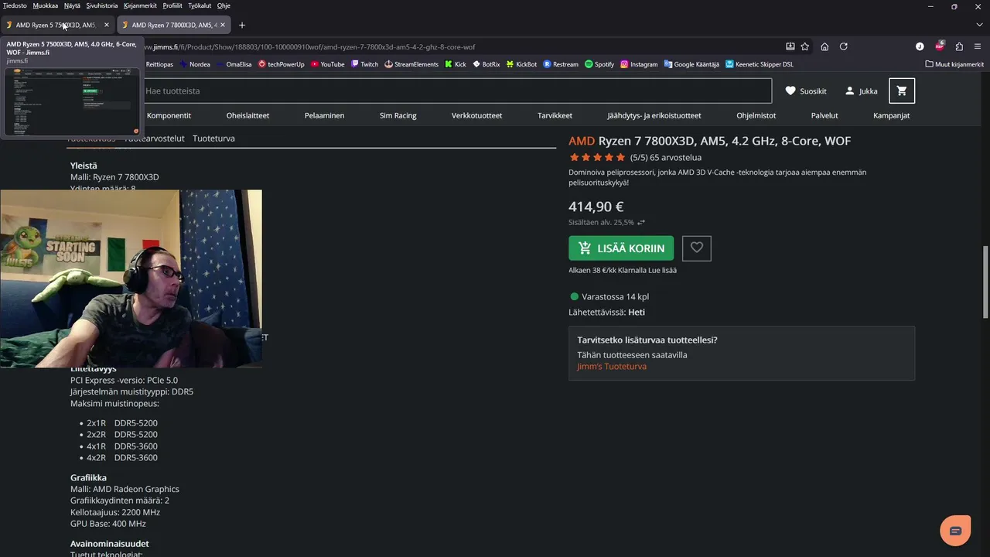This screenshot has height=557, width=990.
Task: Open the Jukka account link
Action: [x=861, y=91]
